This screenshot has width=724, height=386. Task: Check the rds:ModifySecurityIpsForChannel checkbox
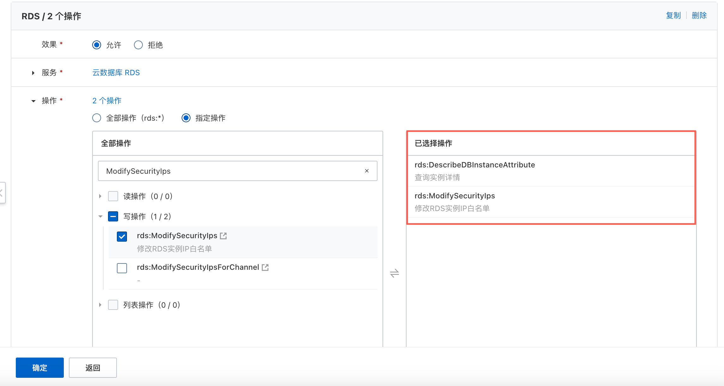(122, 268)
